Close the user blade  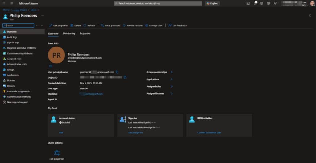[x=310, y=15]
